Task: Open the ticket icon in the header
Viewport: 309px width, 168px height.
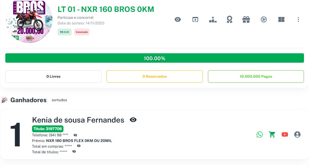Action: click(x=281, y=19)
